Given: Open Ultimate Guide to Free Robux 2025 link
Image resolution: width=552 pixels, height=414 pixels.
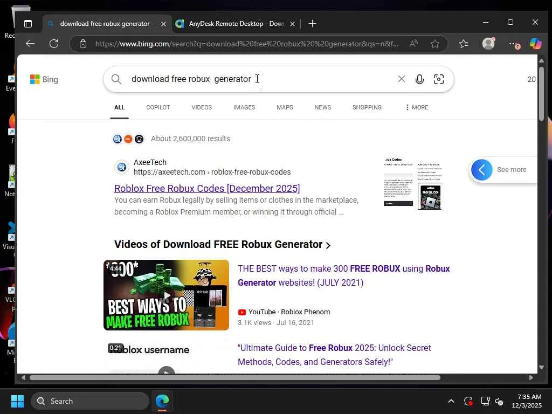Looking at the screenshot, I should [334, 355].
